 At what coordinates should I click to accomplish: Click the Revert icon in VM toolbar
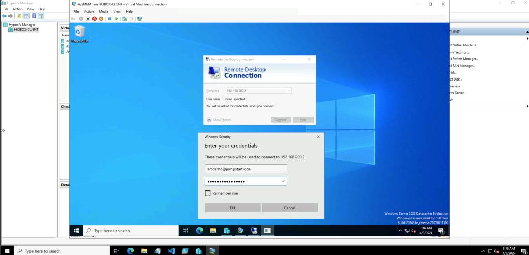coord(131,19)
